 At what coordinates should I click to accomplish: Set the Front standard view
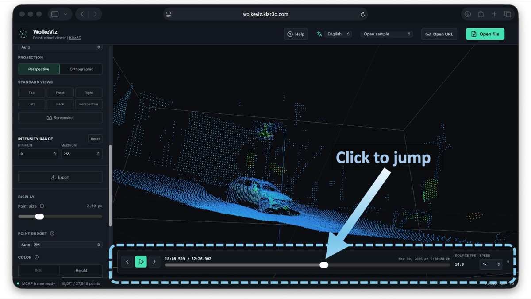pos(60,93)
